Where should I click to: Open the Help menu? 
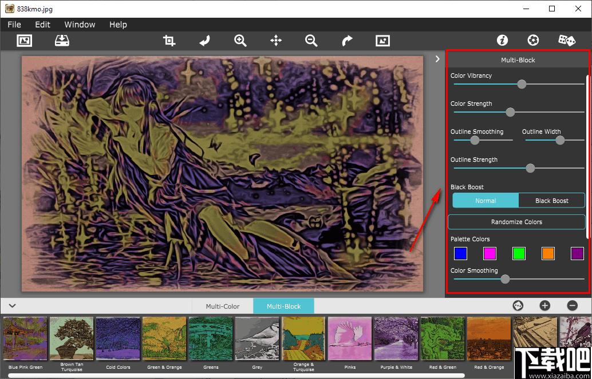tap(118, 25)
